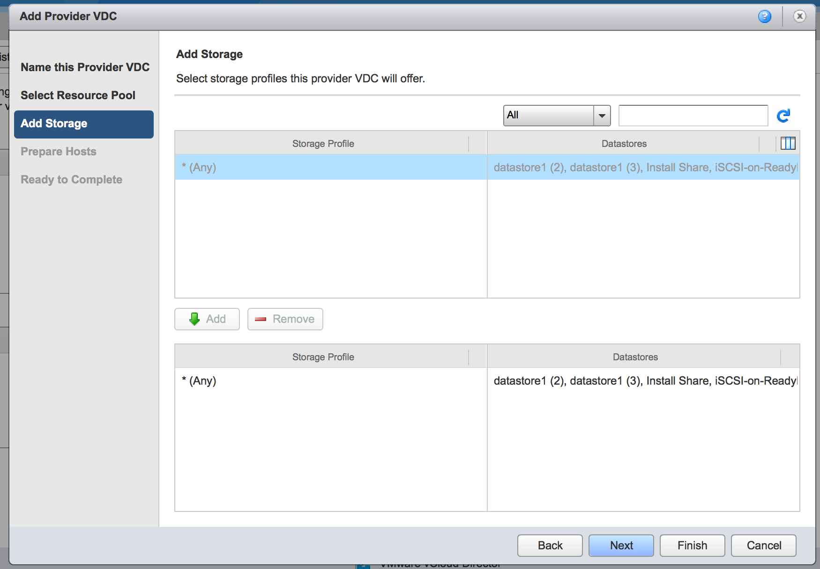Open the column chooser grid icon

click(788, 143)
